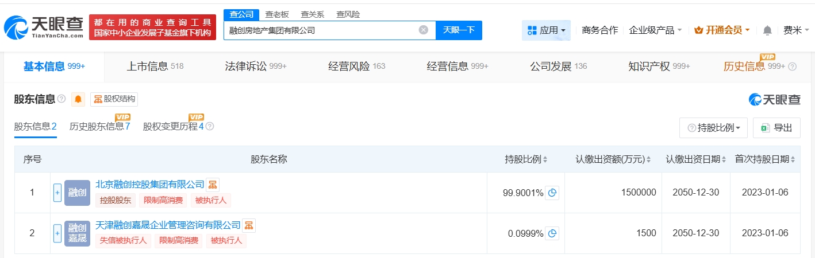Viewport: 815px width, 258px height.
Task: Open the 应用 apps dropdown
Action: coord(546,30)
